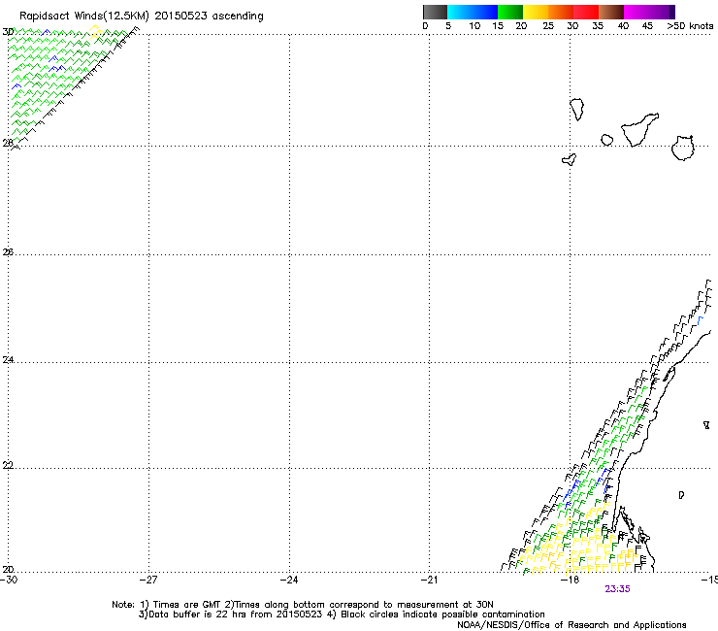Click the El Hierro island outline
This screenshot has width=718, height=631.
(570, 159)
